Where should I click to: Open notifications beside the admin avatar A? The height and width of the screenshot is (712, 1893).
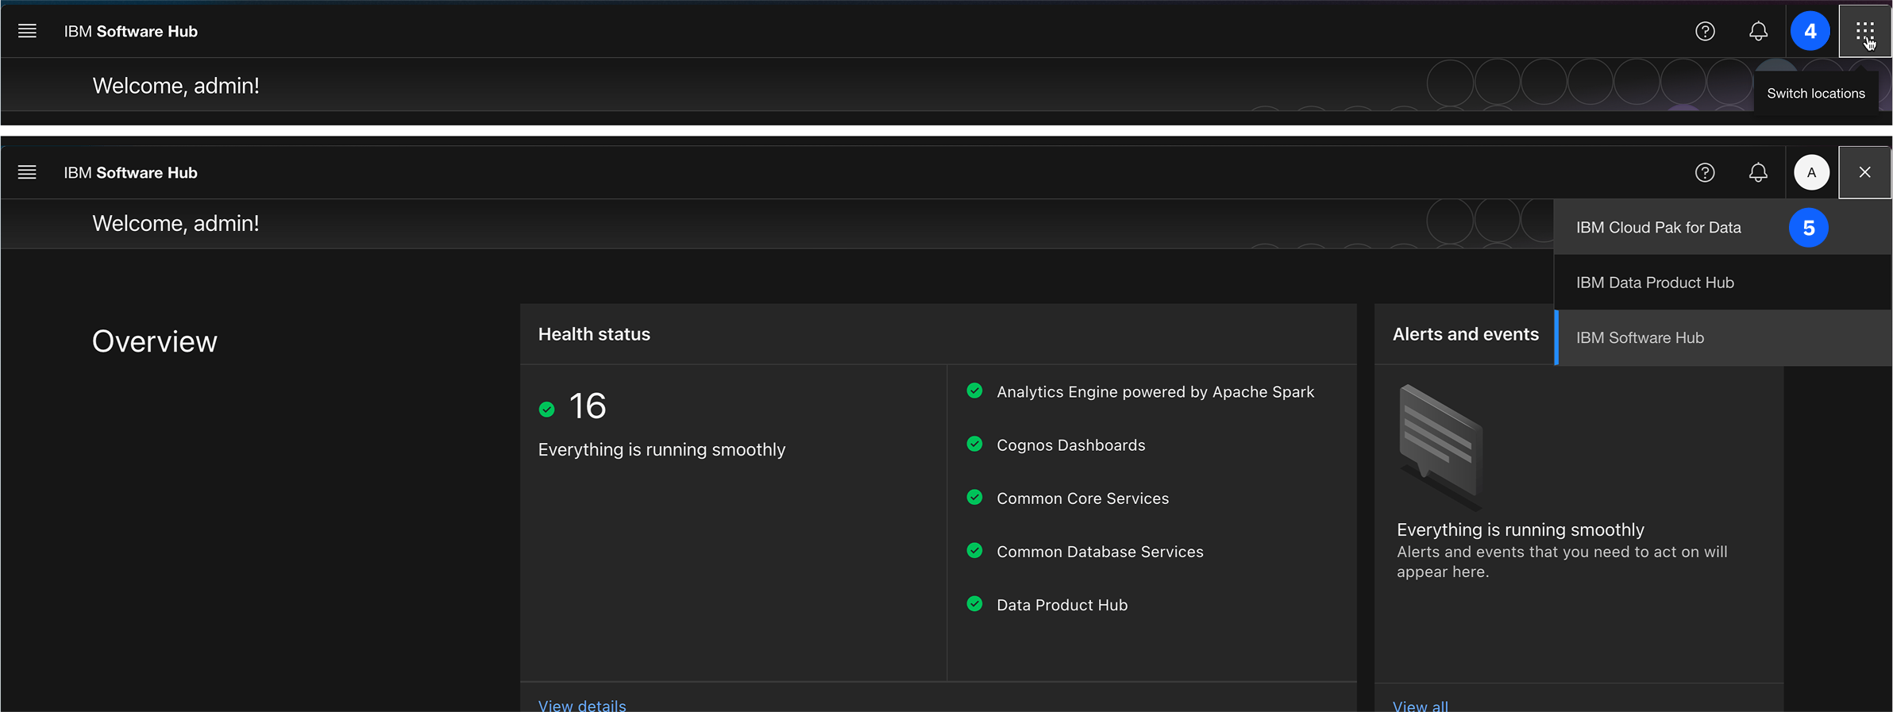pyautogui.click(x=1758, y=172)
